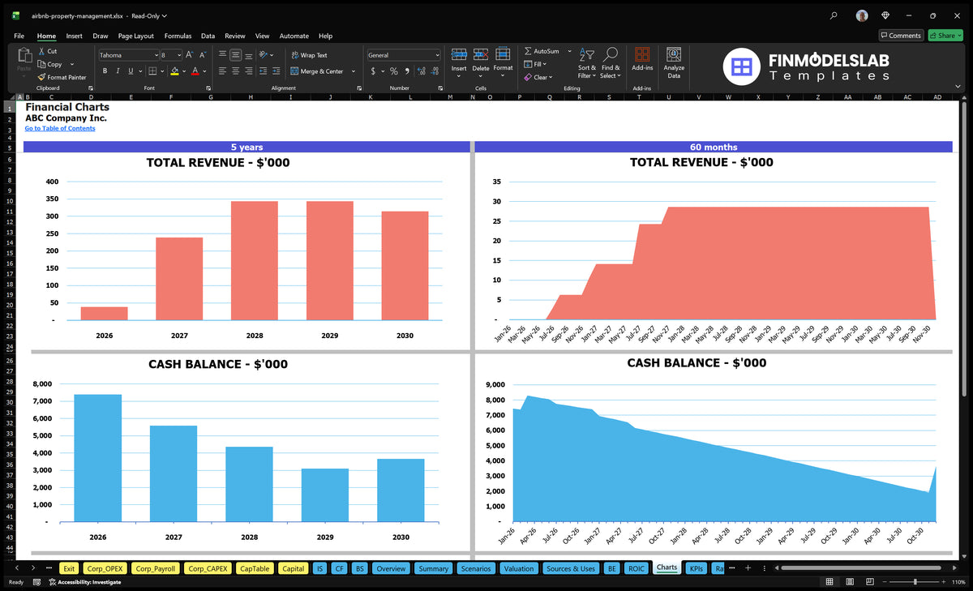
Task: Switch to Page Layout view in status bar
Action: pyautogui.click(x=849, y=582)
